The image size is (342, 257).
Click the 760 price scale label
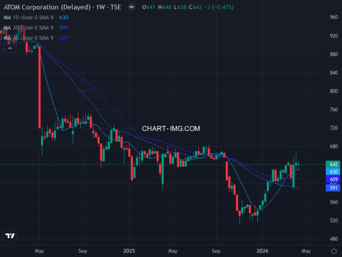334,109
